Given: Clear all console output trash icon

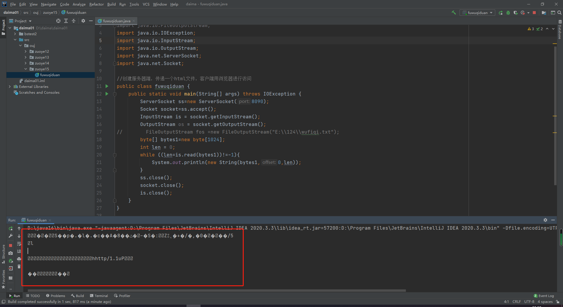Looking at the screenshot, I should click(19, 267).
